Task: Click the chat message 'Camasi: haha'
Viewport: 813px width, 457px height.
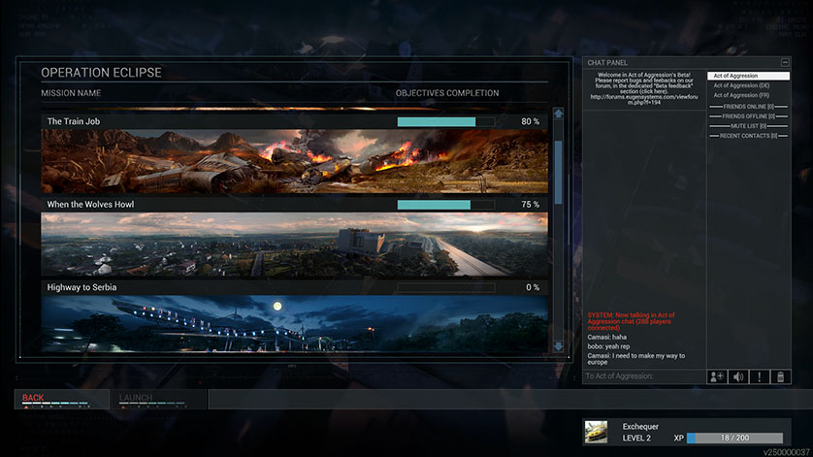Action: click(606, 338)
